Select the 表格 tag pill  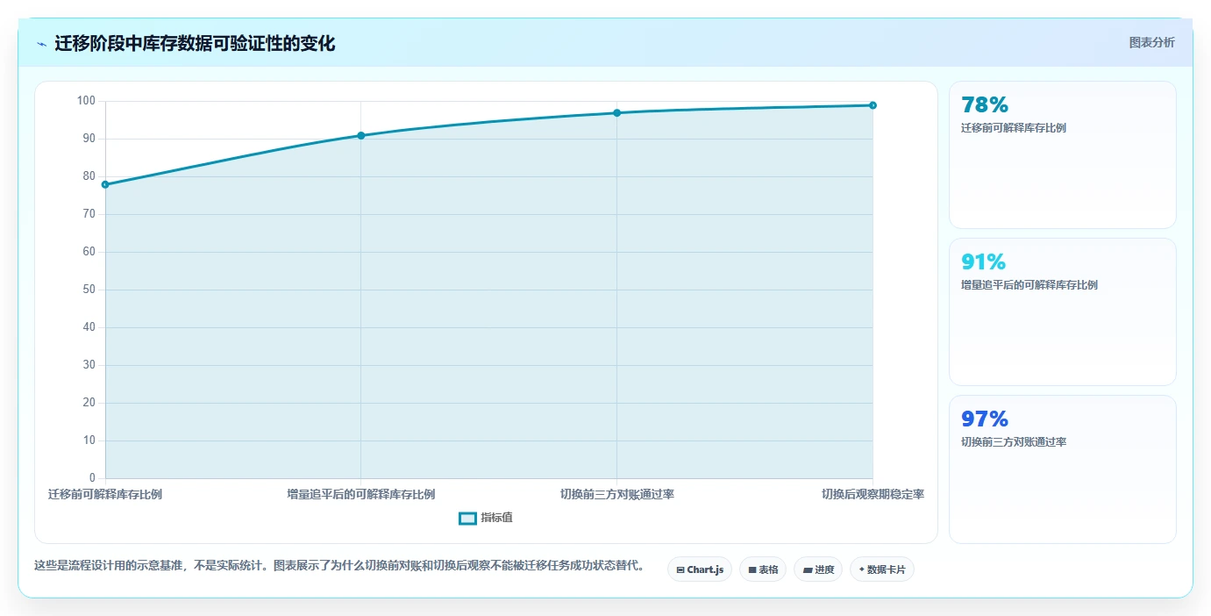763,569
